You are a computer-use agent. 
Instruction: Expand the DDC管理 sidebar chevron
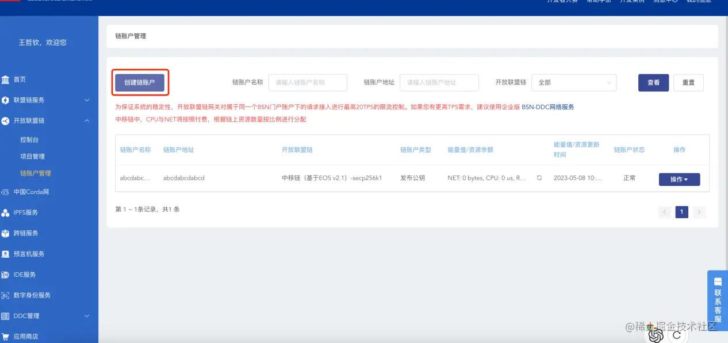point(87,316)
